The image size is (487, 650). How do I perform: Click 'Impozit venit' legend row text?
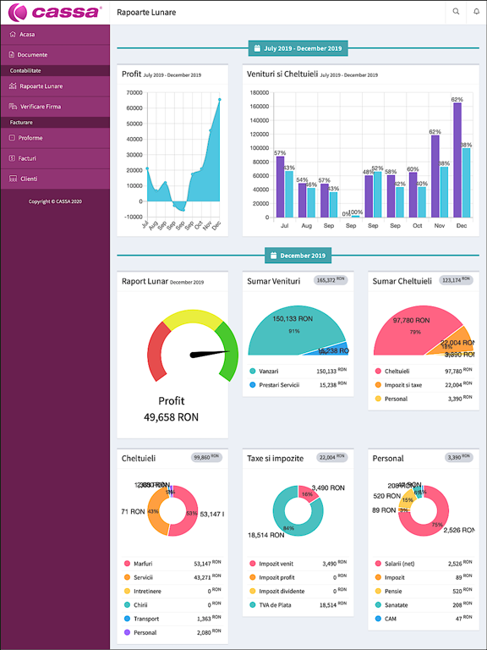point(276,564)
